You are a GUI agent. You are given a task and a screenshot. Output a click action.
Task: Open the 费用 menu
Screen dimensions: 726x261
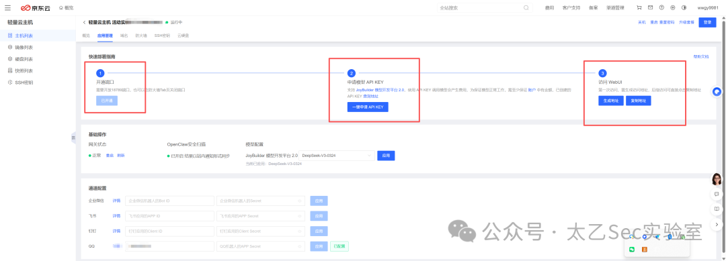(x=549, y=8)
